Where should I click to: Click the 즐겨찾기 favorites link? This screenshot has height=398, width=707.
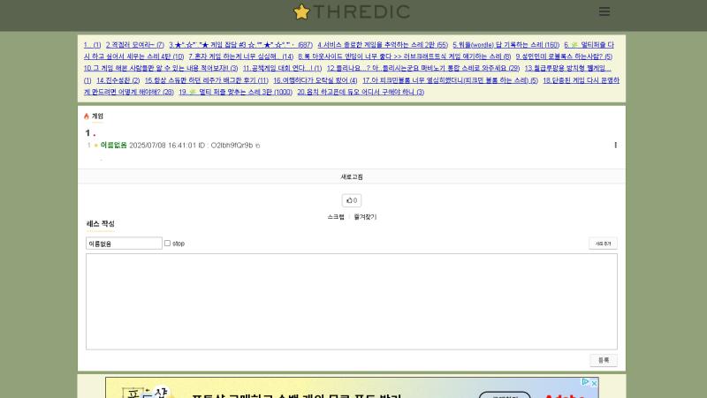[365, 217]
